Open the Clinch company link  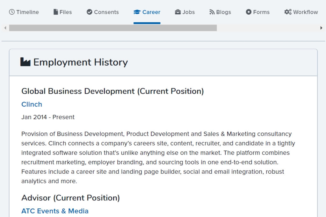point(32,104)
